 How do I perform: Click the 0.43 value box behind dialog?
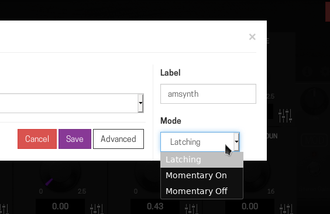(x=155, y=206)
